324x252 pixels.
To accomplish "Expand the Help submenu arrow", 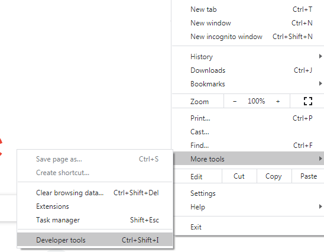I will (320, 206).
